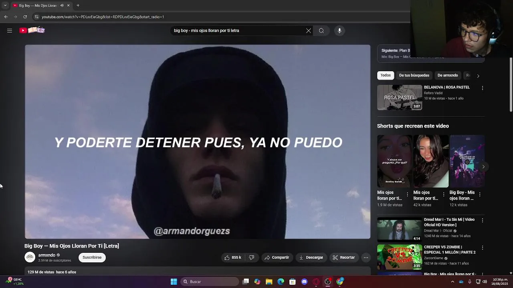Open the GEHC stock widget on the taskbar
This screenshot has width=513, height=288.
tap(15, 282)
